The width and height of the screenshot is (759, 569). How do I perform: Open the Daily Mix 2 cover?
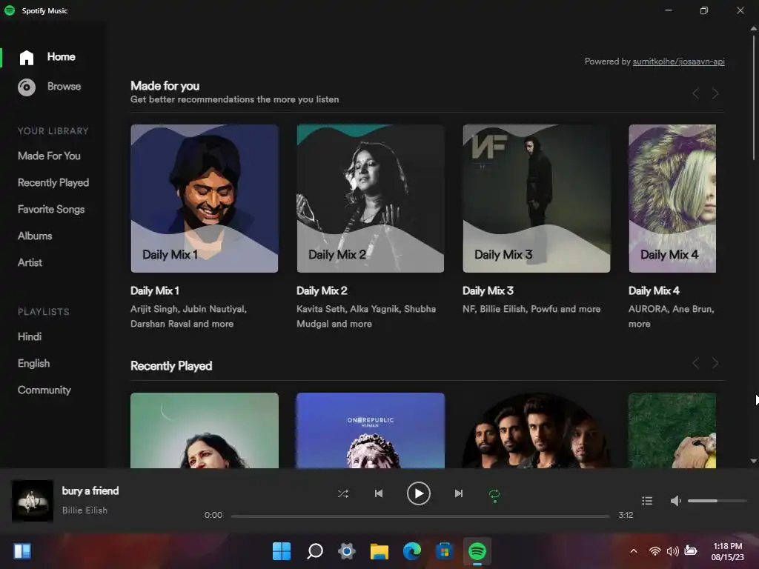click(371, 199)
